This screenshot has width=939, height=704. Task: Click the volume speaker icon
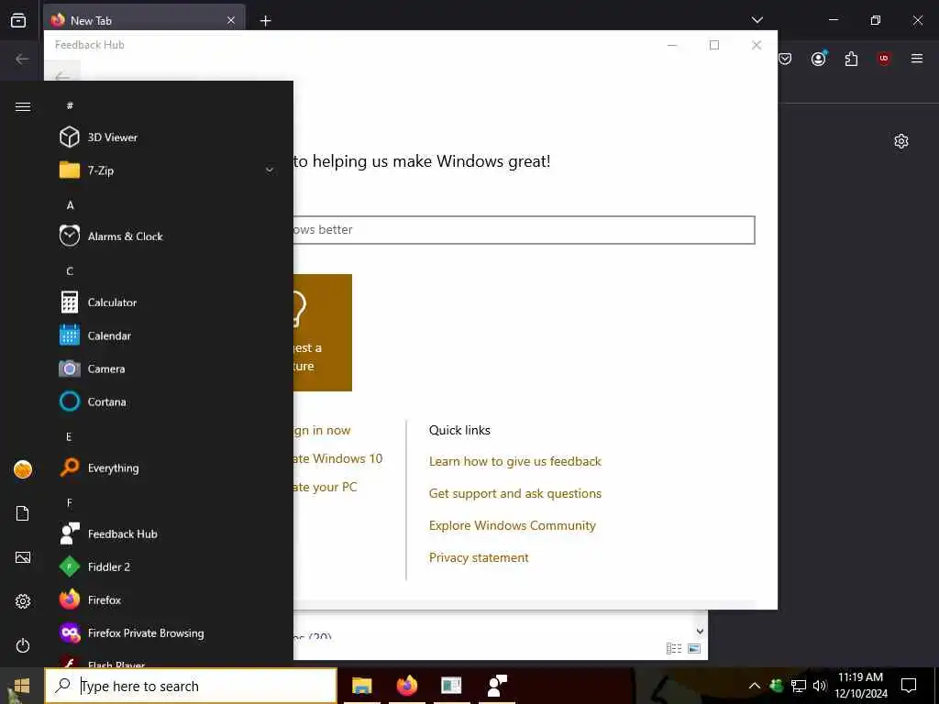click(820, 686)
